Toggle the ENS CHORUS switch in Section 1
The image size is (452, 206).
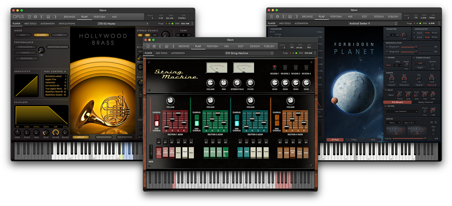tap(156, 124)
